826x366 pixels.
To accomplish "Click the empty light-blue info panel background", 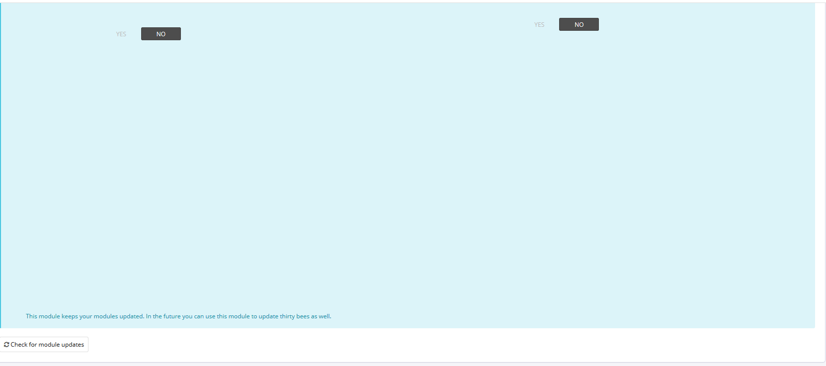I will click(398, 174).
